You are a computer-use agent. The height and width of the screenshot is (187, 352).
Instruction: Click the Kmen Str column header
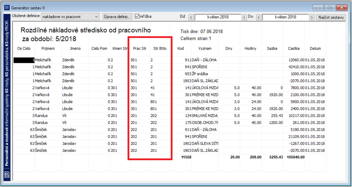[x=120, y=48]
